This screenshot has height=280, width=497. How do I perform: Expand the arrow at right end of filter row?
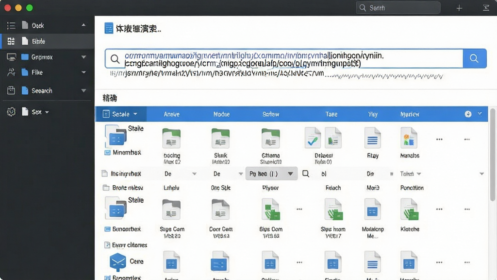click(482, 174)
